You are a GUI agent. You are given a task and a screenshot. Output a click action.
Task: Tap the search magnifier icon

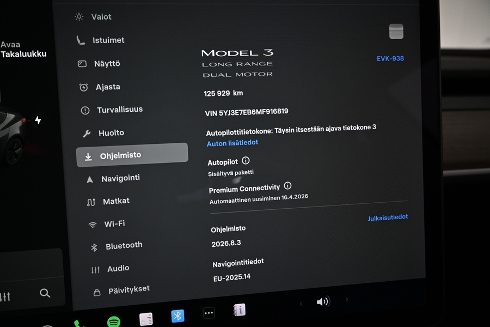click(x=45, y=293)
